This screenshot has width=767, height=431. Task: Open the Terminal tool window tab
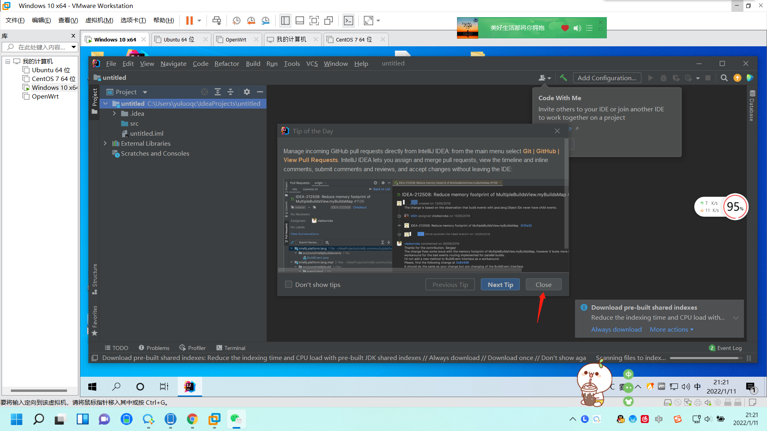230,348
